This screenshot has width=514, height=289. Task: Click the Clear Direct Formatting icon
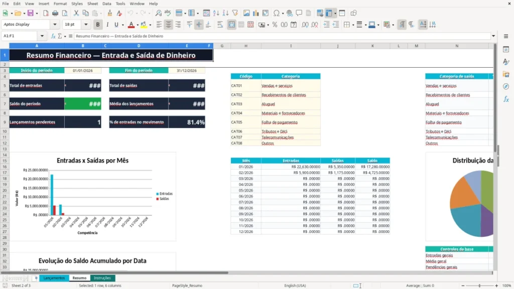pyautogui.click(x=119, y=13)
